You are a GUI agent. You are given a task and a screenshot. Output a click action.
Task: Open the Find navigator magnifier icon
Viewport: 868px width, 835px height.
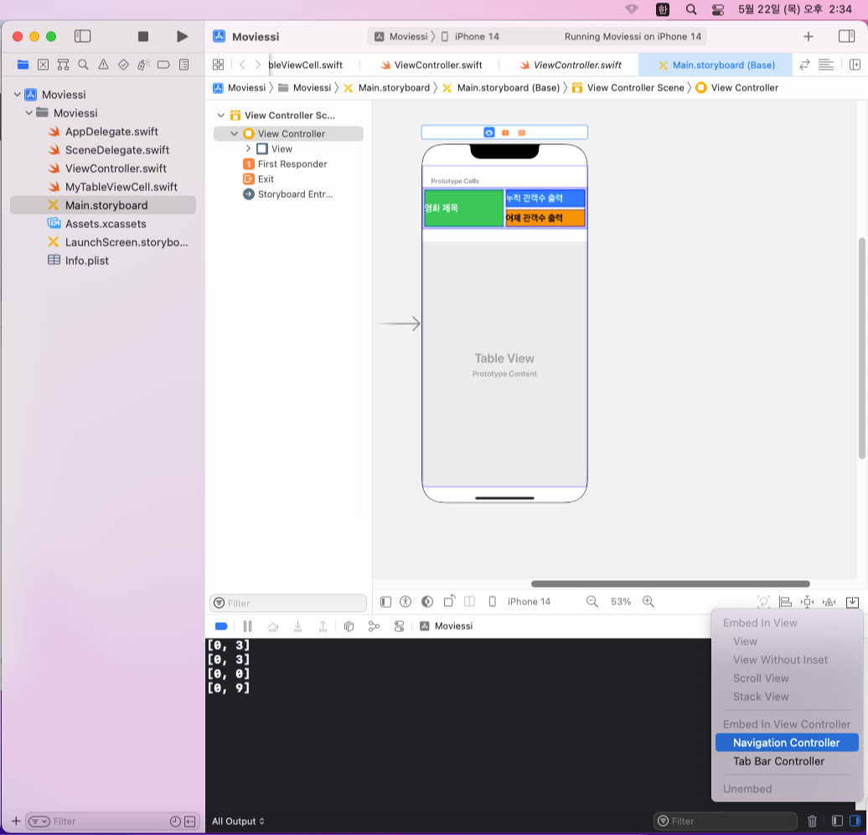click(83, 65)
